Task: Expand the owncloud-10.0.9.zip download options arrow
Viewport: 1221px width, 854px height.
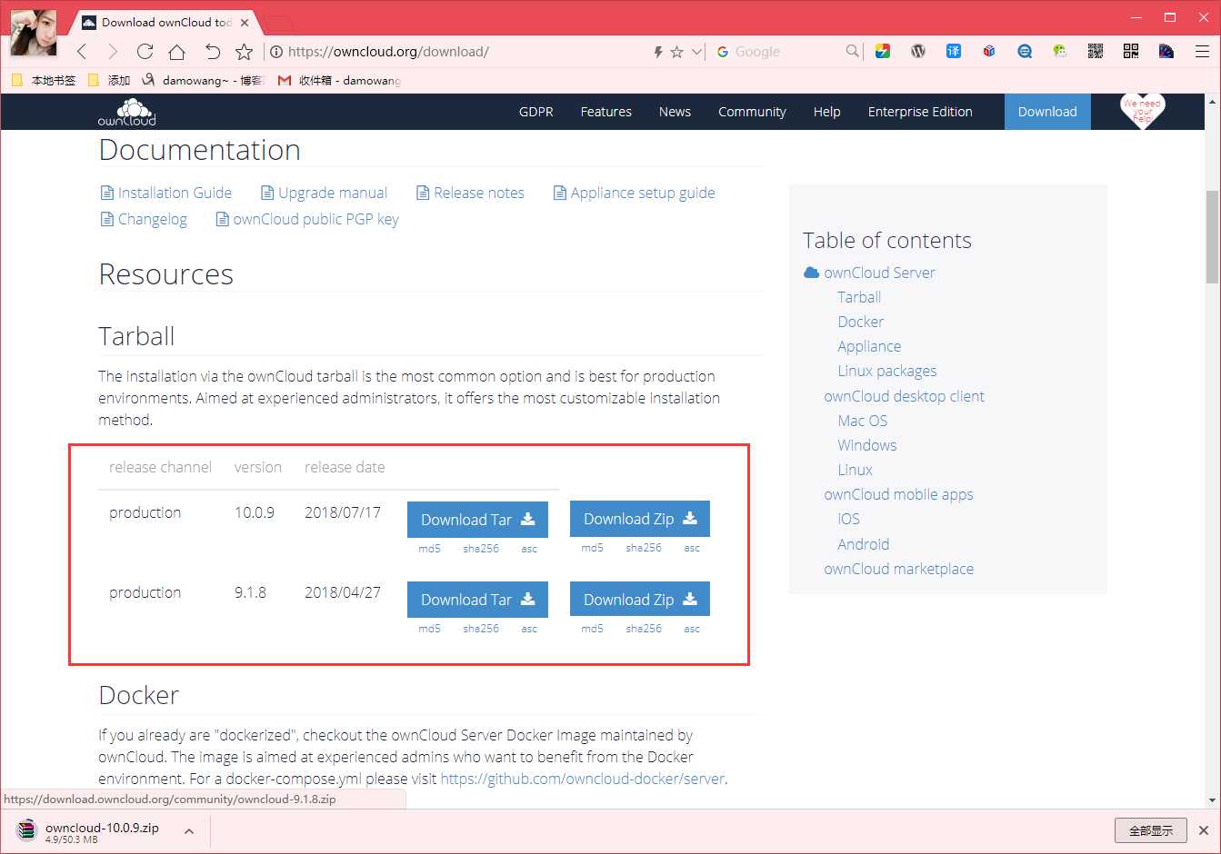Action: 189,830
